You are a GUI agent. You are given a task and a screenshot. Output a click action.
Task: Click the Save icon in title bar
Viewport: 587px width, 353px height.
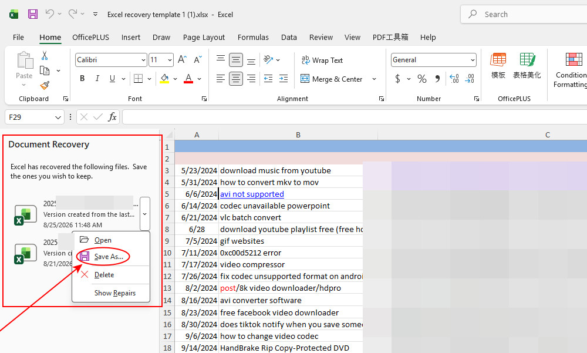33,14
